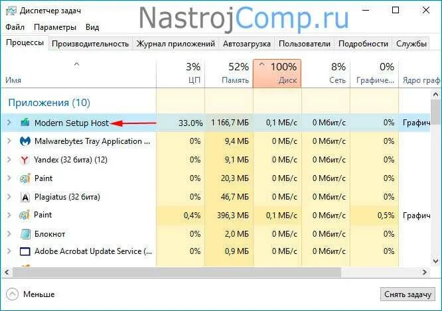Screen dimensions: 442x311
Task: Select the Plagiatus (32 бита) process name
Action: coord(67,197)
